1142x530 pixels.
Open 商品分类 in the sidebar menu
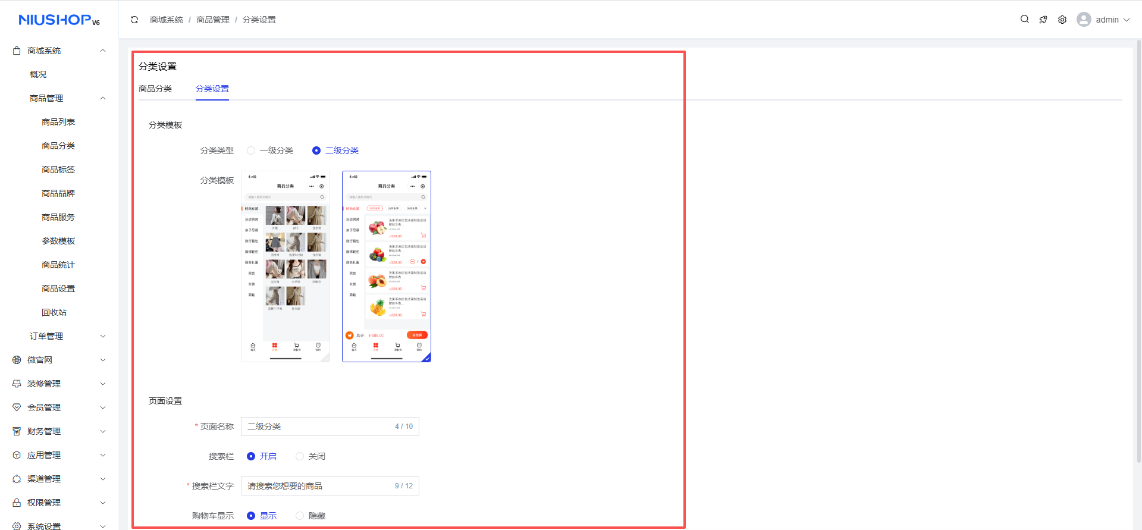(x=58, y=146)
